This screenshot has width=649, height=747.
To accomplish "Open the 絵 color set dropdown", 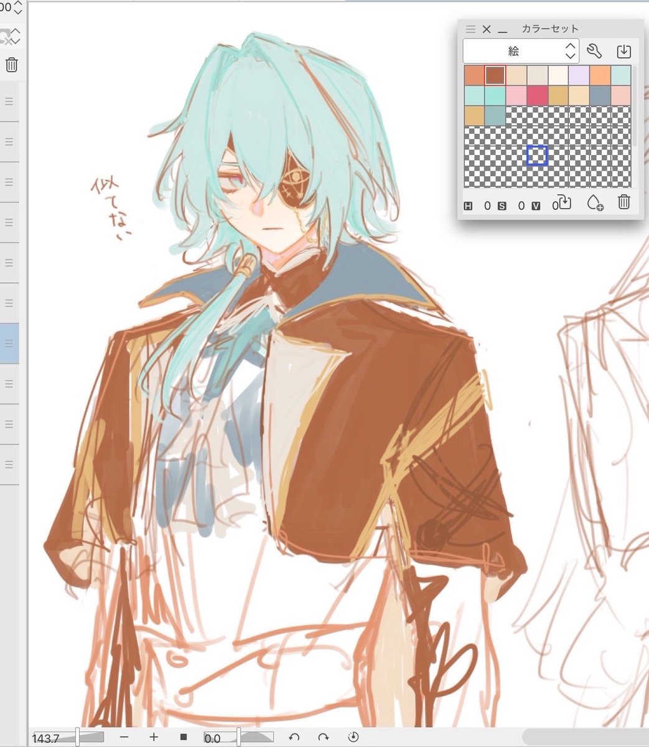I will (x=521, y=51).
